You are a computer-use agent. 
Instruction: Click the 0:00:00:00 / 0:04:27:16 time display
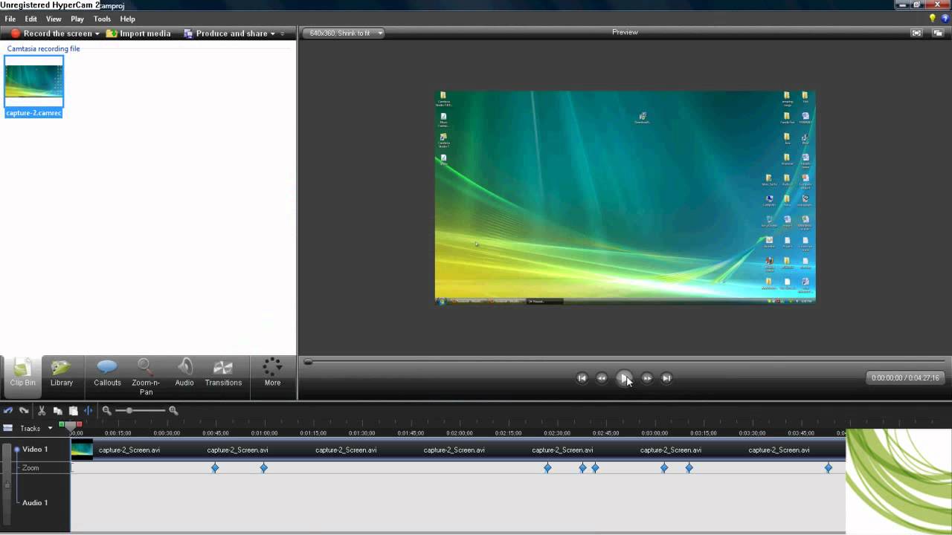tap(905, 377)
